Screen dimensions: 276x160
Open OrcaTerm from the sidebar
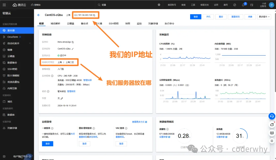point(17,37)
